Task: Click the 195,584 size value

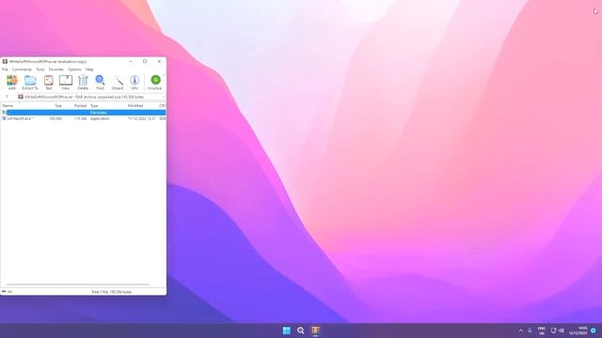Action: [x=55, y=119]
